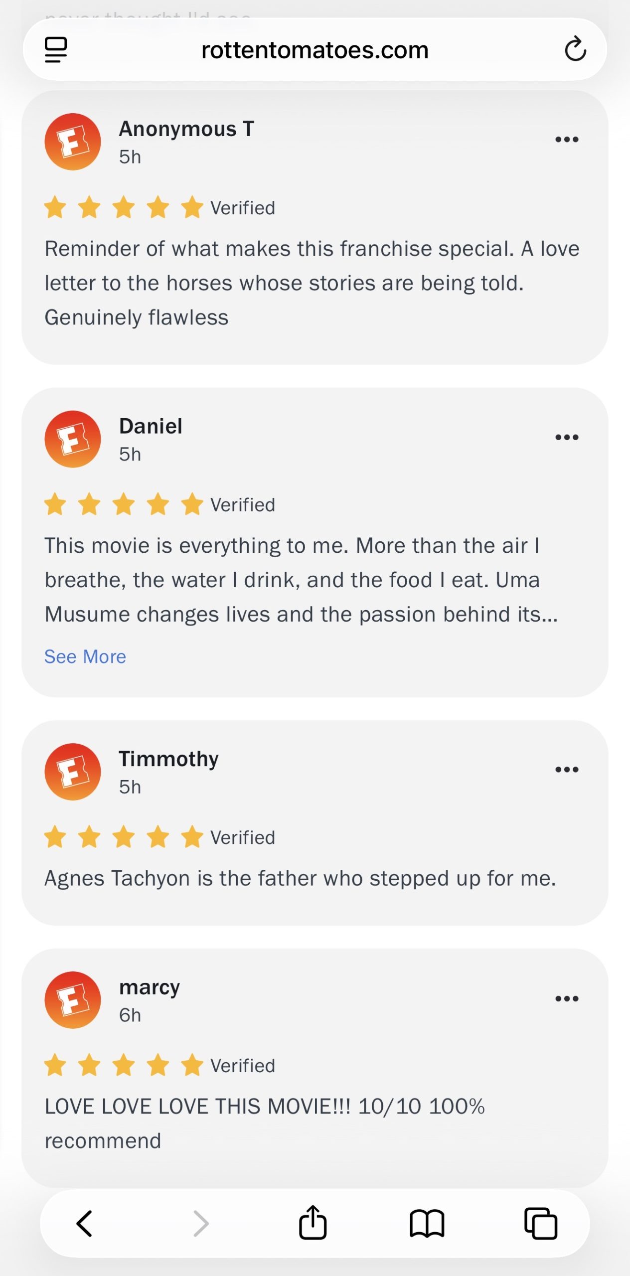Tap marcy's Fandango avatar icon
630x1276 pixels.
(x=73, y=1000)
